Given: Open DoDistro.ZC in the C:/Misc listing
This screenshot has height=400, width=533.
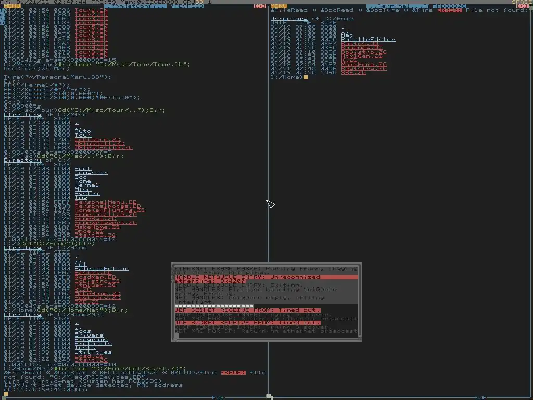Looking at the screenshot, I should (x=97, y=140).
